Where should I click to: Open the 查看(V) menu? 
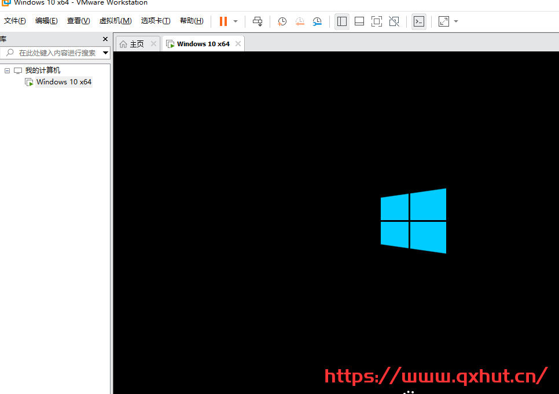(x=79, y=21)
